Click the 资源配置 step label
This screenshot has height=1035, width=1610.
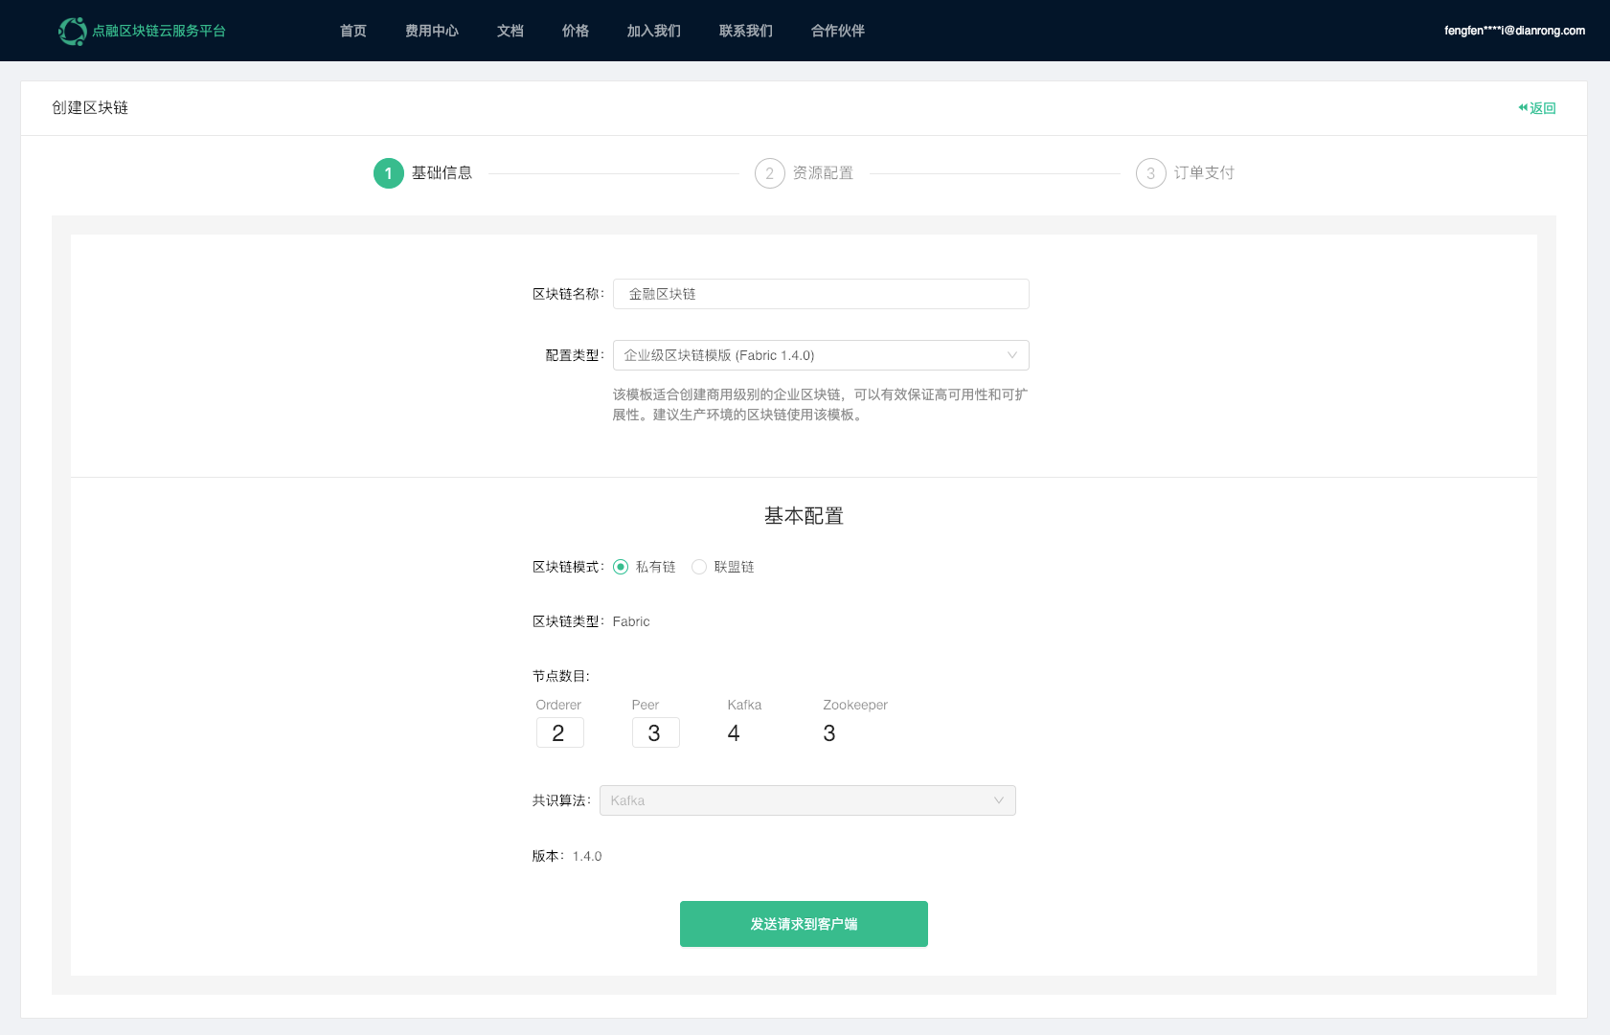(823, 173)
